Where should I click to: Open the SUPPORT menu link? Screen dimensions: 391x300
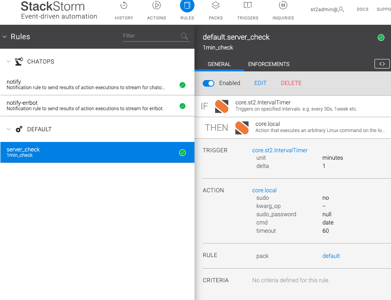pos(384,9)
